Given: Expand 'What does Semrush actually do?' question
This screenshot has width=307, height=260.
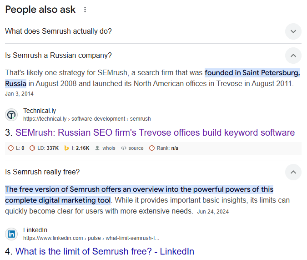Looking at the screenshot, I should pos(293,31).
